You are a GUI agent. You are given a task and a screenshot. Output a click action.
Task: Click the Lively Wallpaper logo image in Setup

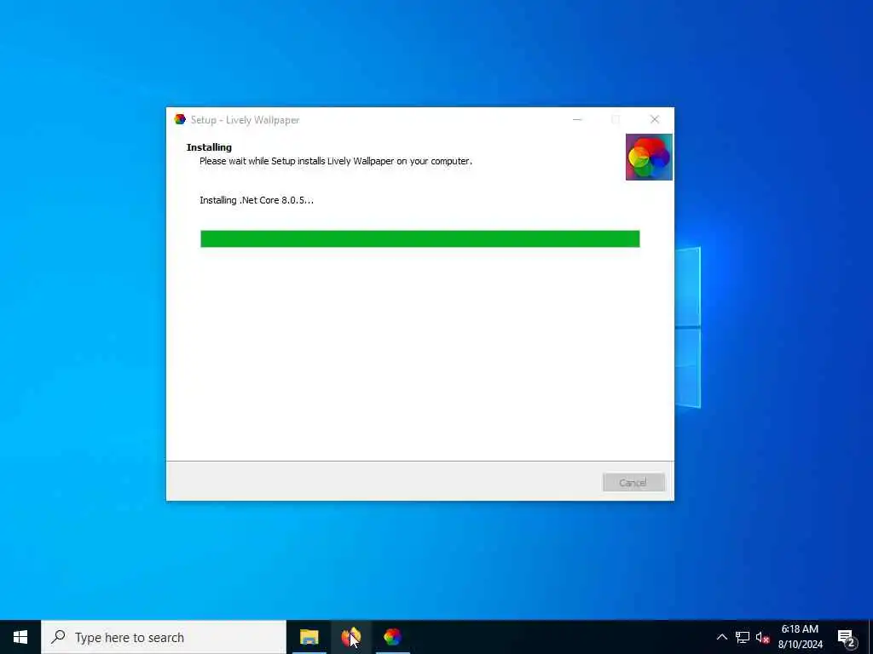click(x=649, y=157)
